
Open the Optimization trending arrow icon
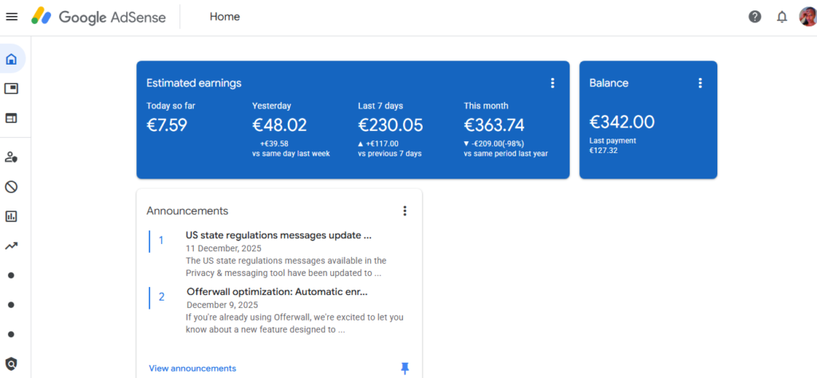(11, 246)
